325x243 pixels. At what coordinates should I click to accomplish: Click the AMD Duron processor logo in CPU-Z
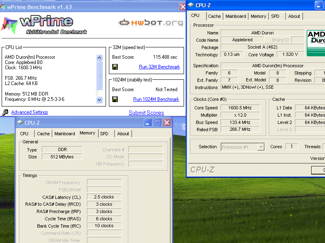click(316, 43)
